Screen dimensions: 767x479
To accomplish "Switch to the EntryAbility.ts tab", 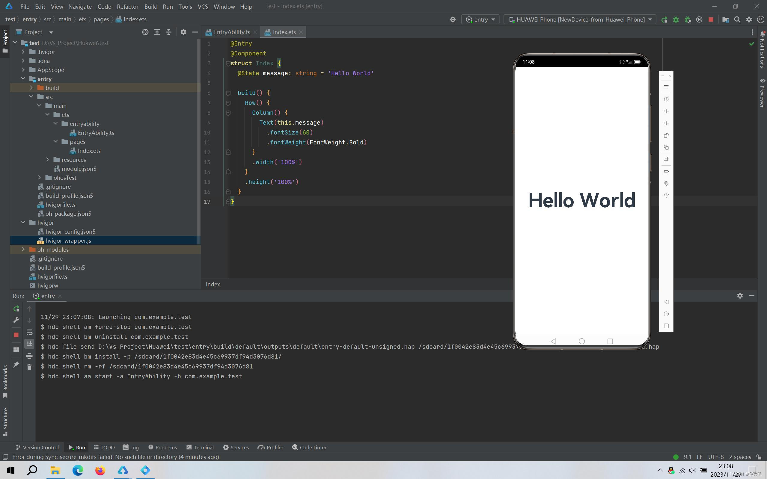I will click(x=231, y=32).
